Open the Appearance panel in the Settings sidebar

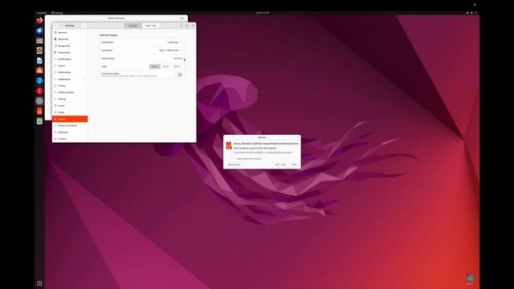[x=70, y=52]
